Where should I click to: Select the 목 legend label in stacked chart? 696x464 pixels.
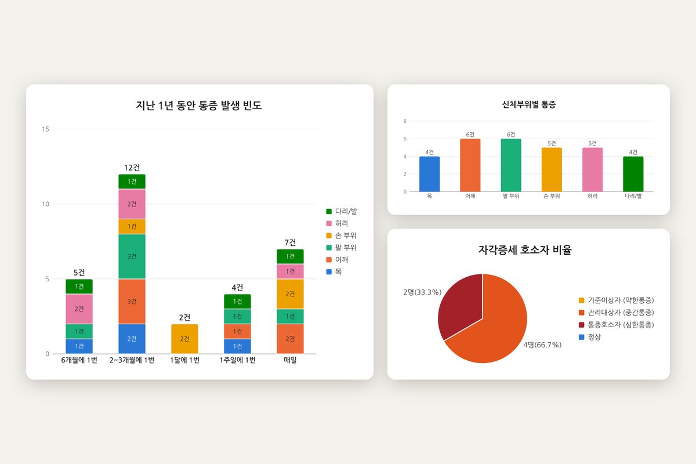pos(338,271)
